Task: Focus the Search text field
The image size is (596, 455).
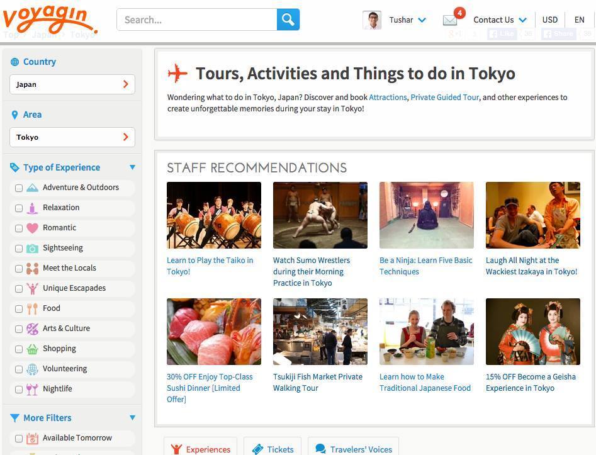Action: 196,20
